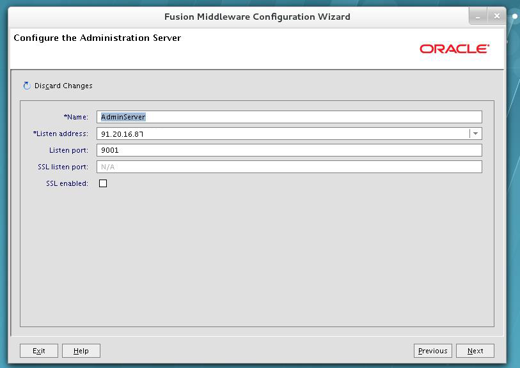
Task: Click the *Listen address: label
Action: pos(61,134)
